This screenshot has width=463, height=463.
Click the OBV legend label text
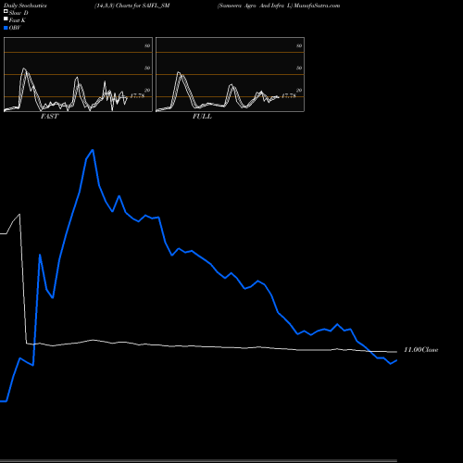[15, 28]
